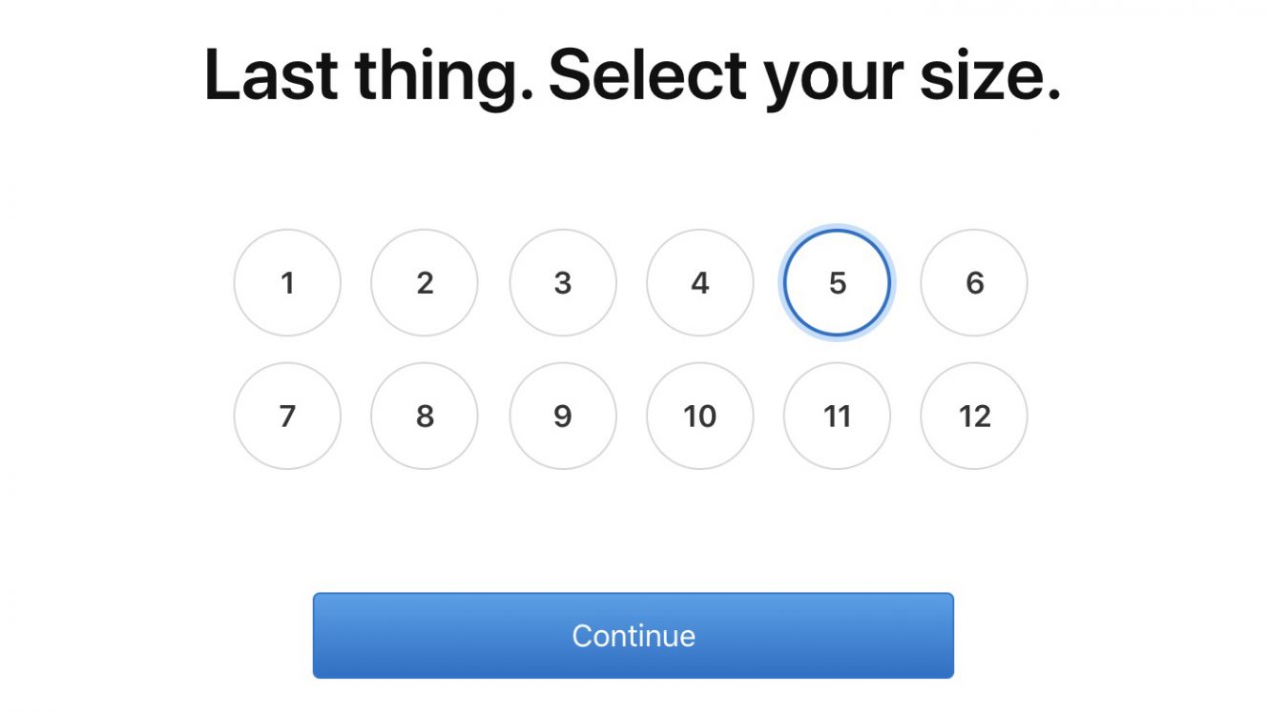The height and width of the screenshot is (713, 1267).
Task: Choose size 6
Action: (974, 282)
